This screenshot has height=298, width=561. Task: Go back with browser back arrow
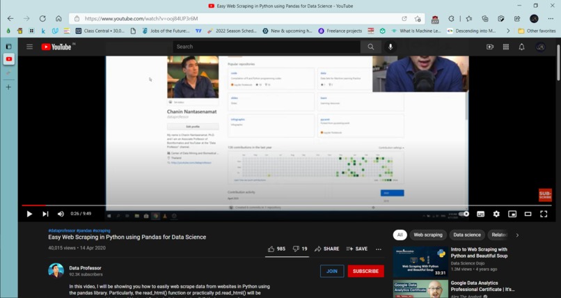(x=10, y=19)
